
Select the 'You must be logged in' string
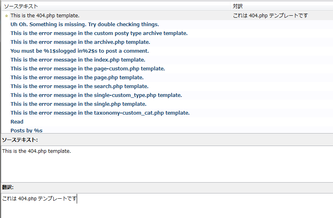[x=80, y=51]
